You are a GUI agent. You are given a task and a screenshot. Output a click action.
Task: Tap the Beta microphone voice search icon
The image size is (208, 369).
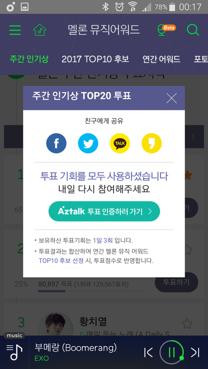tap(166, 30)
